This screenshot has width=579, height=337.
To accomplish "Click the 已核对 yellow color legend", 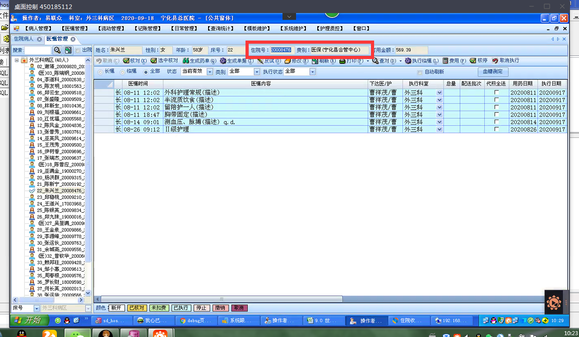I will 136,308.
